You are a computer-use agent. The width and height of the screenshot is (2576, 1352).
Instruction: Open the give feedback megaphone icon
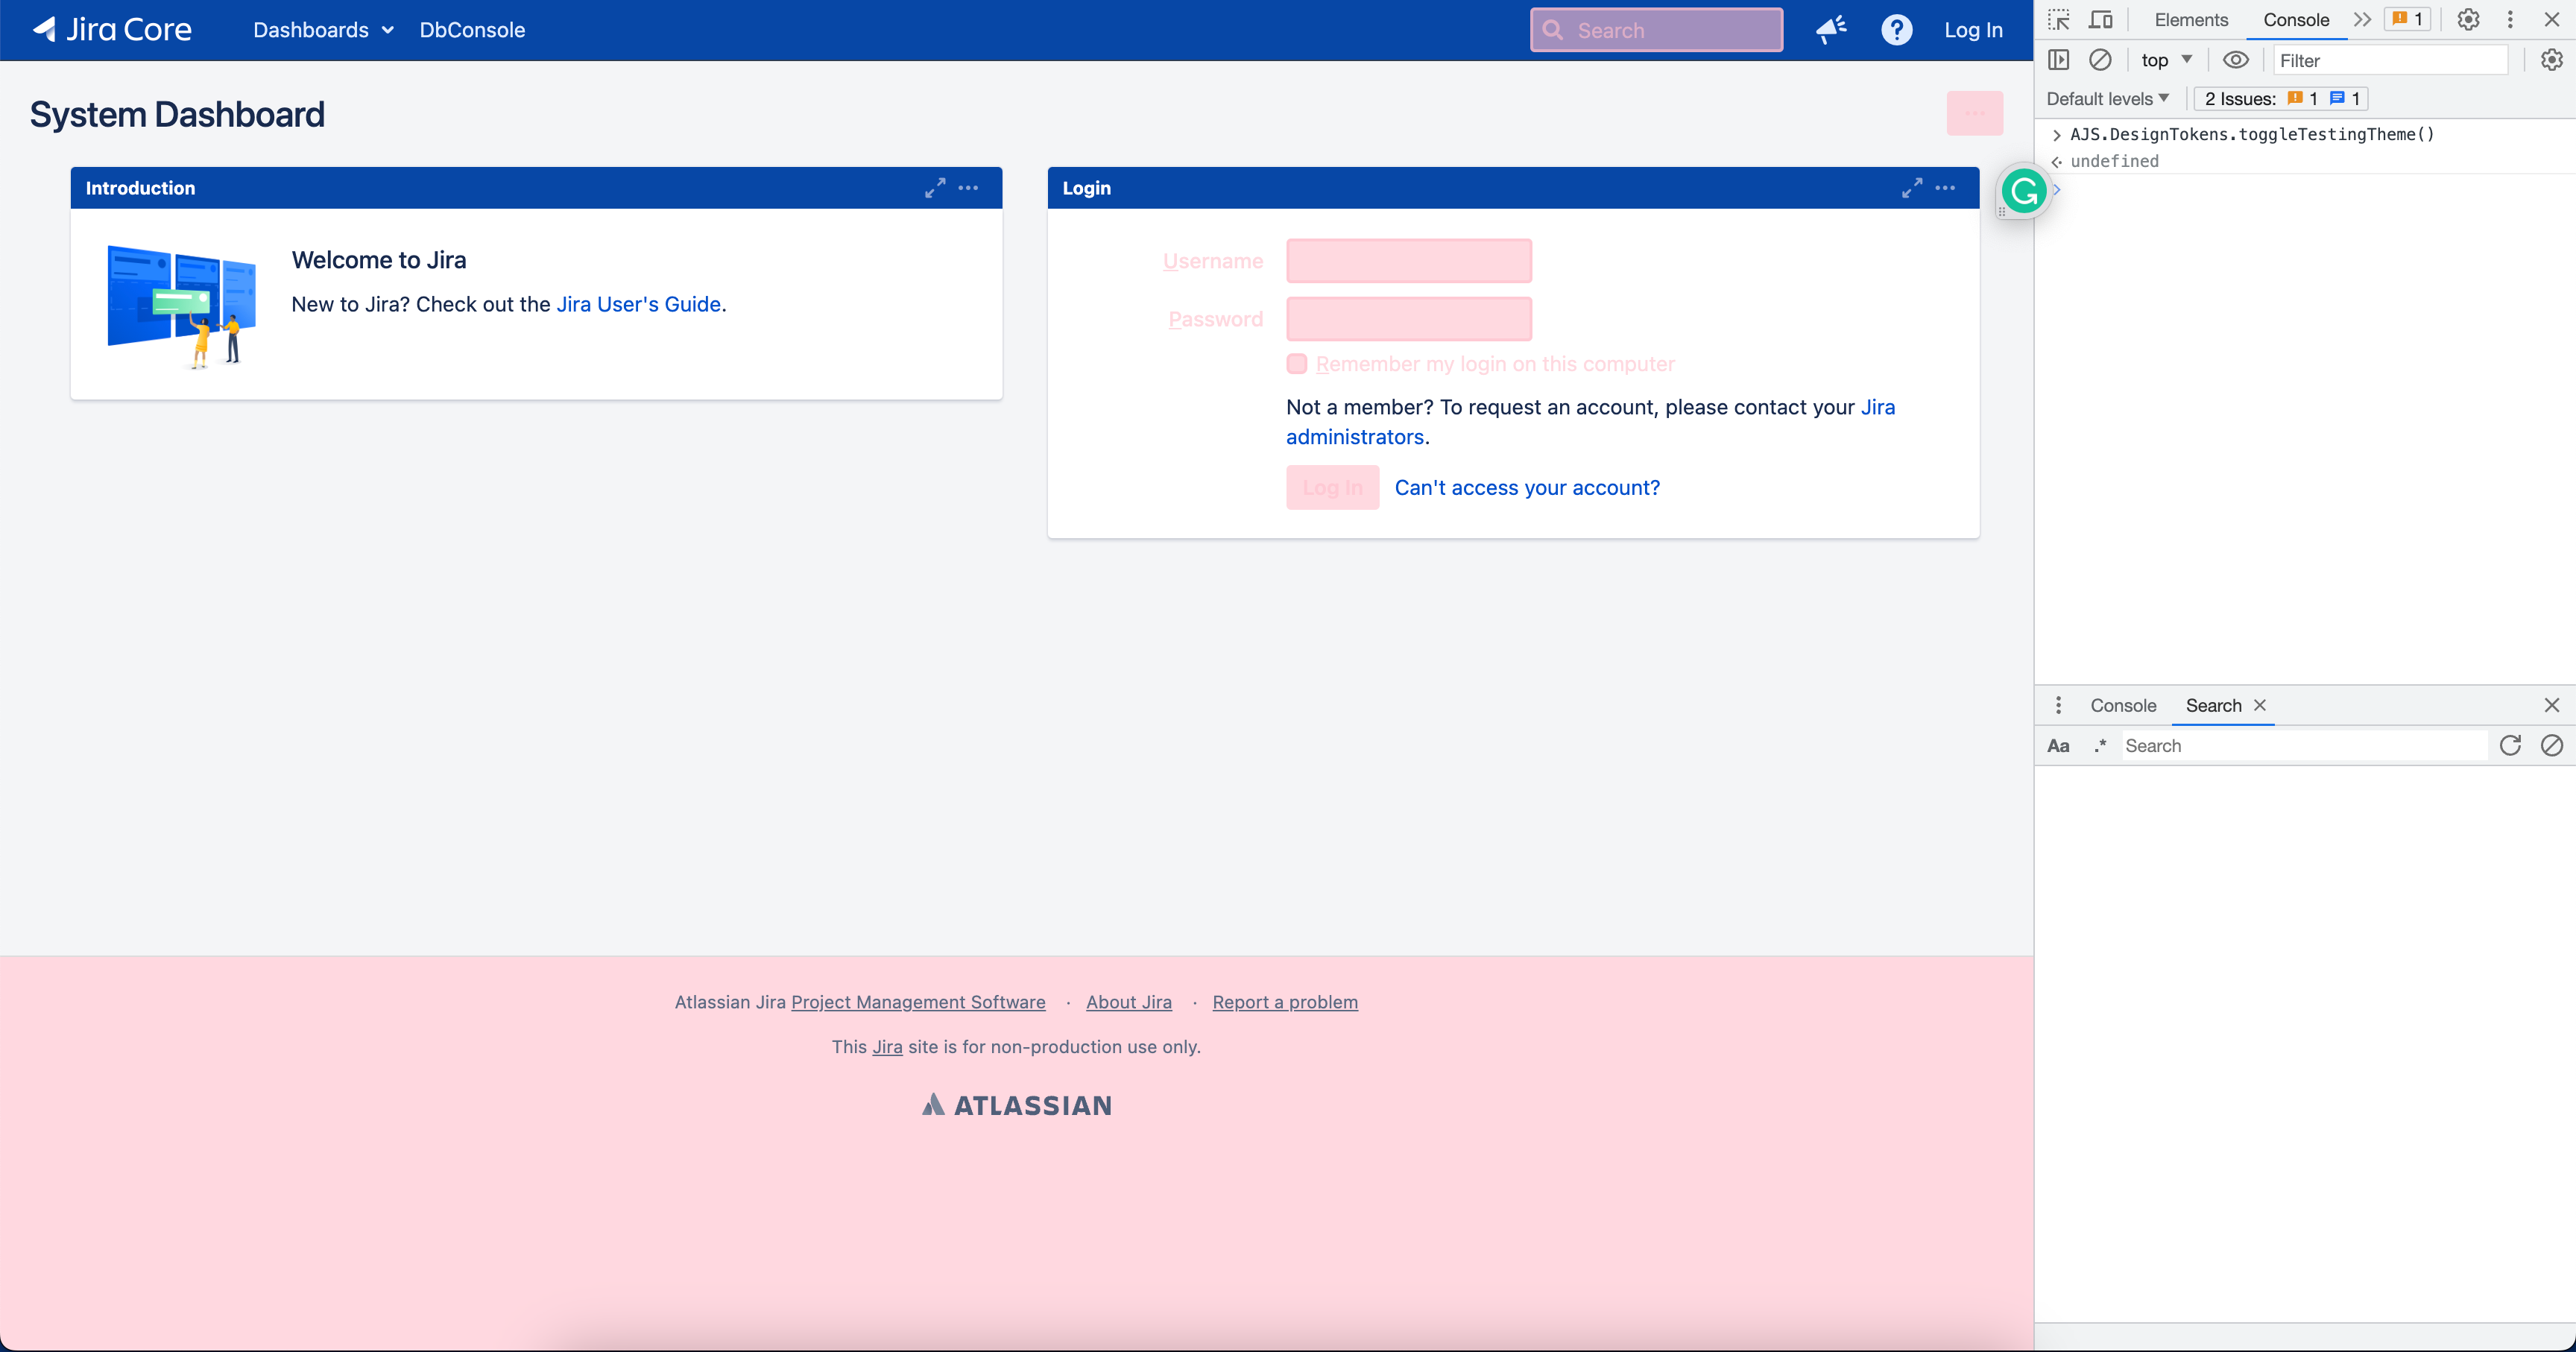[1831, 29]
